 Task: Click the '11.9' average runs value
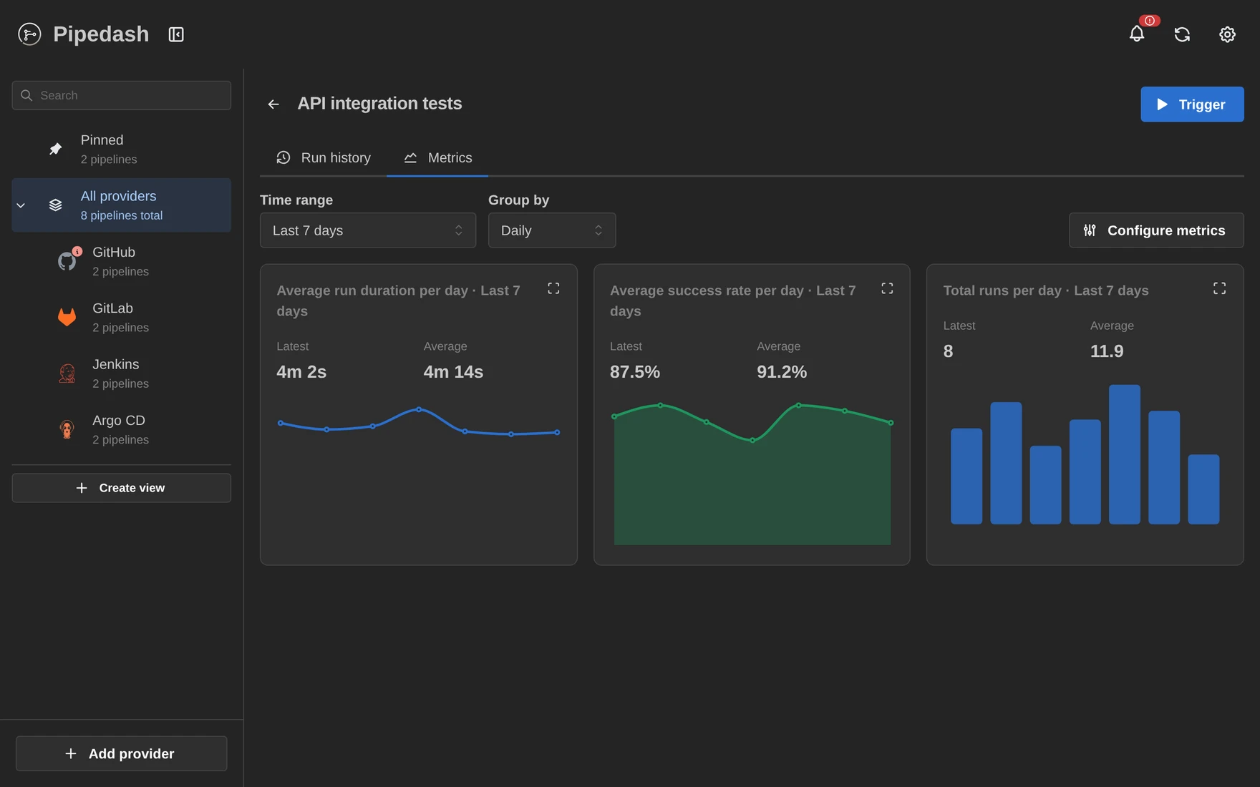[x=1107, y=351]
